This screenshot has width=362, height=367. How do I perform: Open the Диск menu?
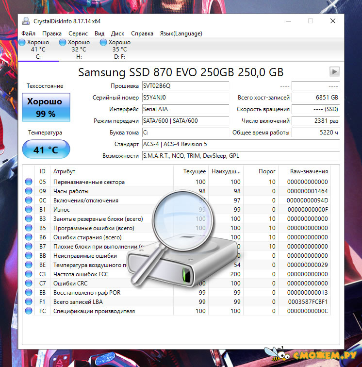[117, 33]
